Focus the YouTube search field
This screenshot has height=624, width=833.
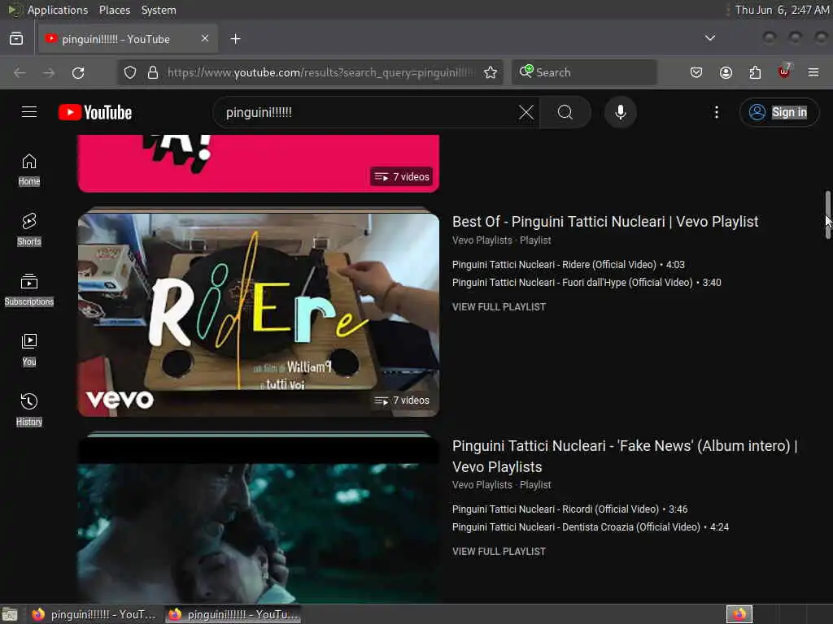tap(367, 112)
